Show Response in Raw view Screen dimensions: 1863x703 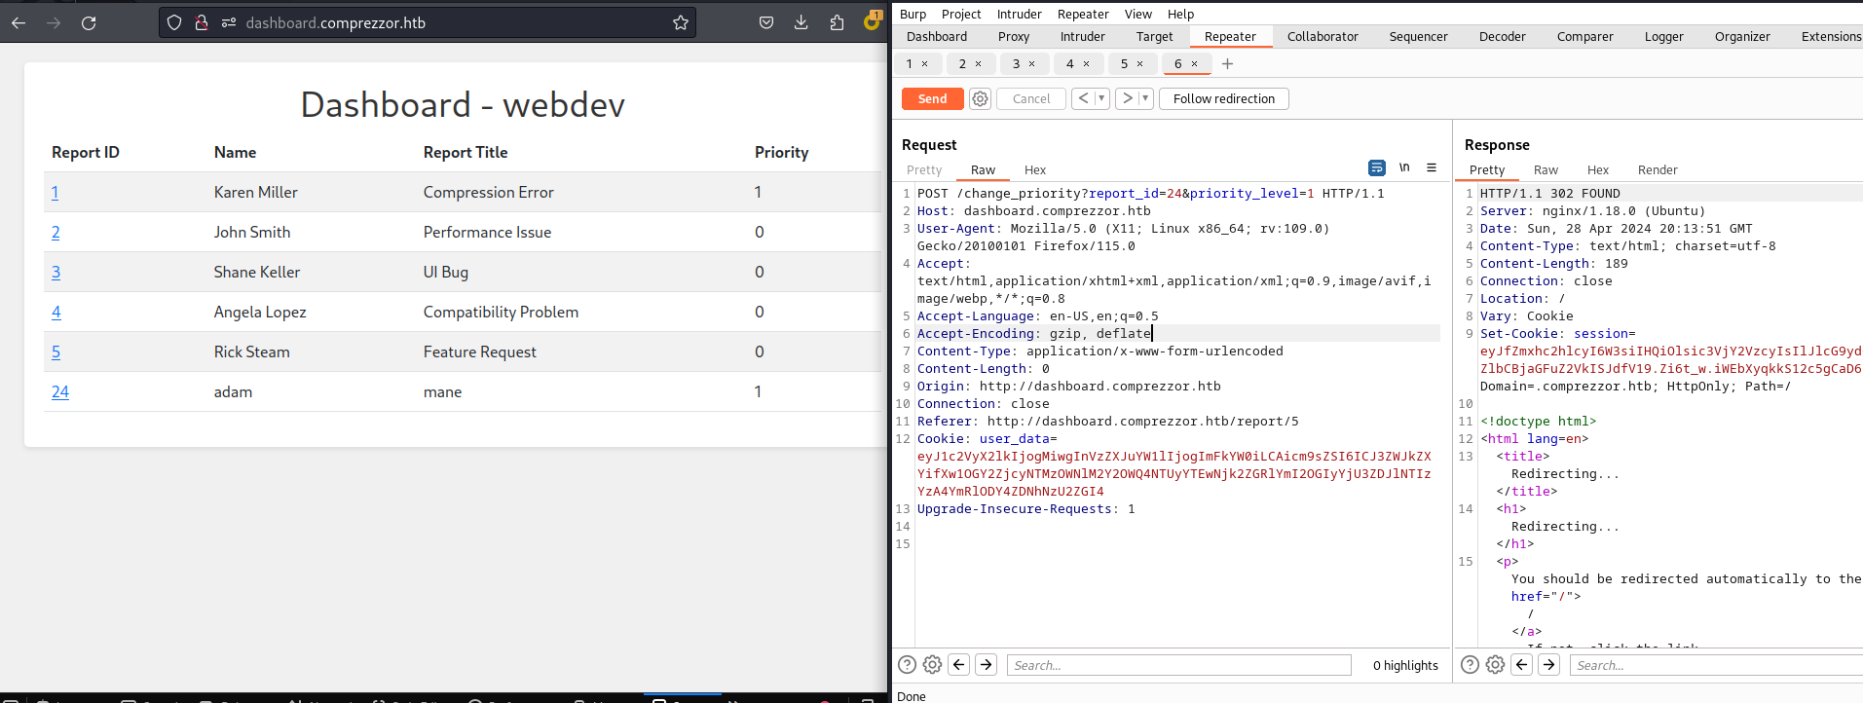click(x=1546, y=169)
